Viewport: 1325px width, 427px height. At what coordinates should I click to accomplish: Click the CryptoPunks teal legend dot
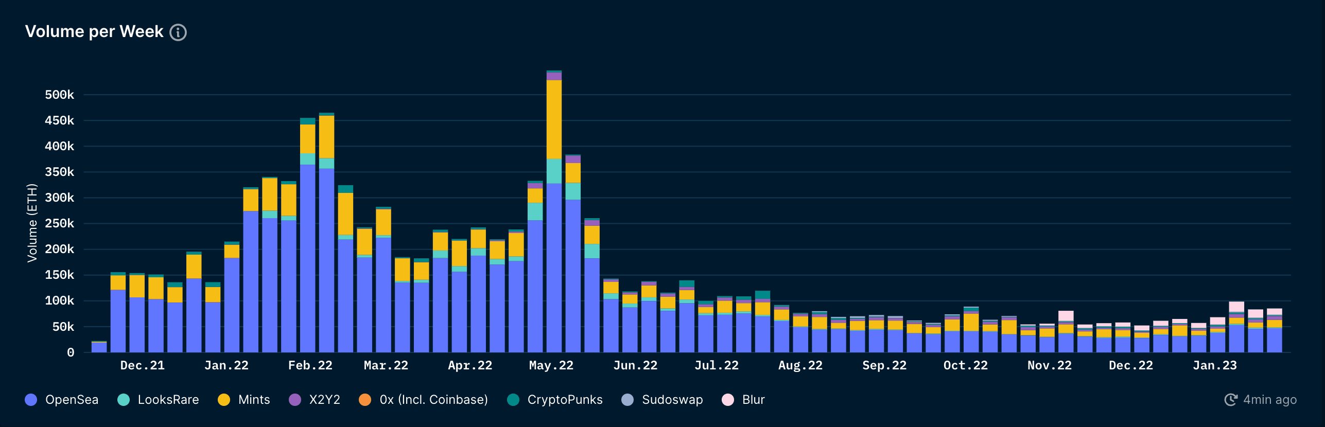[x=513, y=400]
